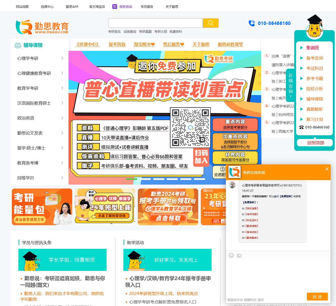Image resolution: width=336 pixels, height=306 pixels.
Task: Click the mascot atop the right floating panel
Action: point(314,26)
